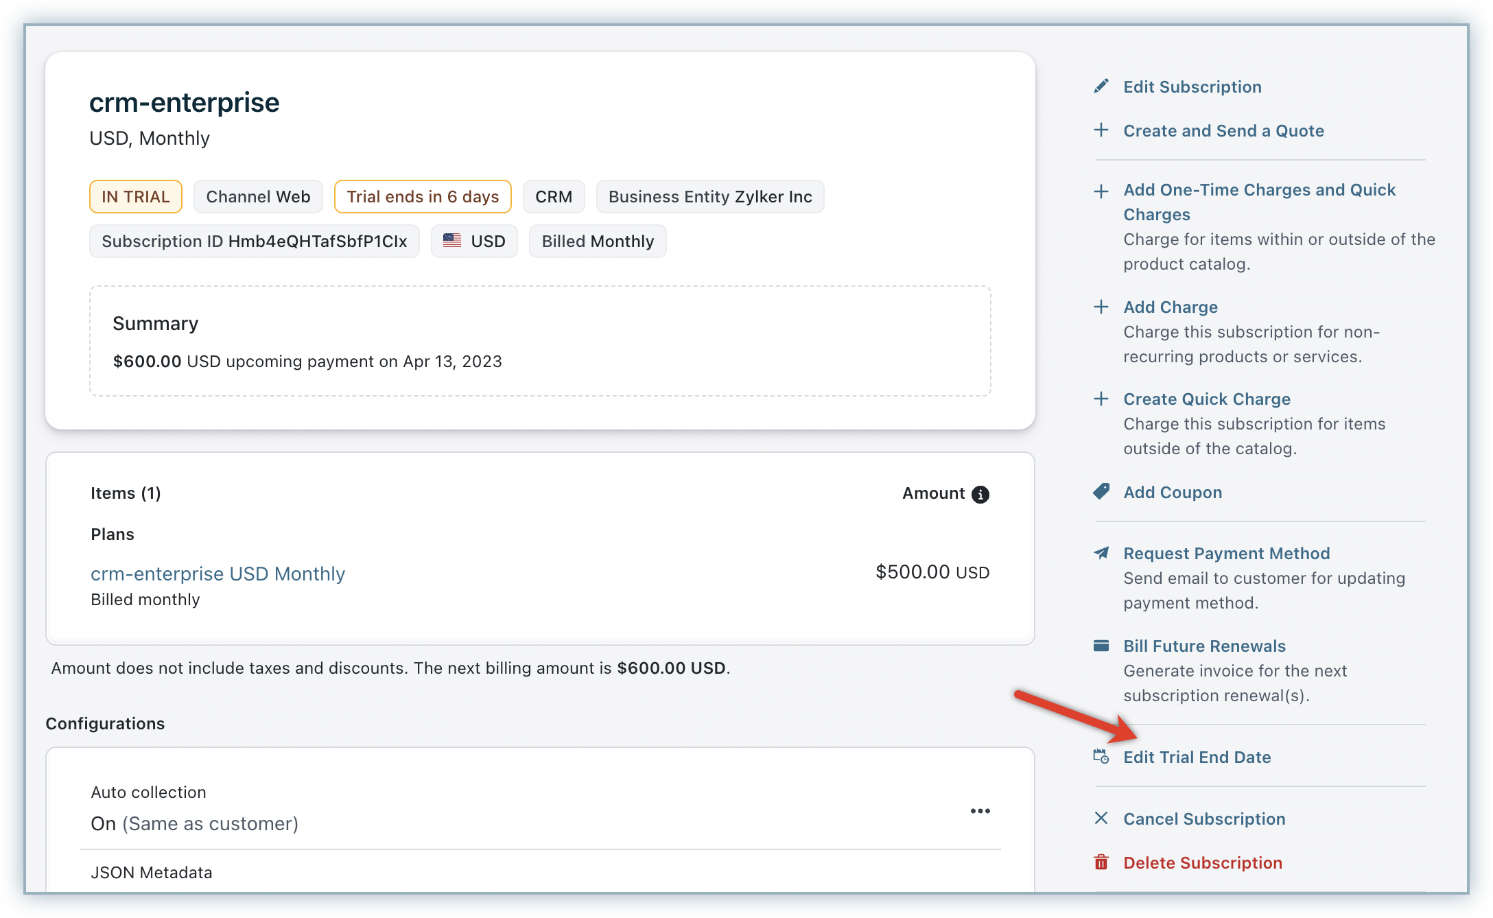Click the pencil icon beside Edit Subscription

[1101, 86]
